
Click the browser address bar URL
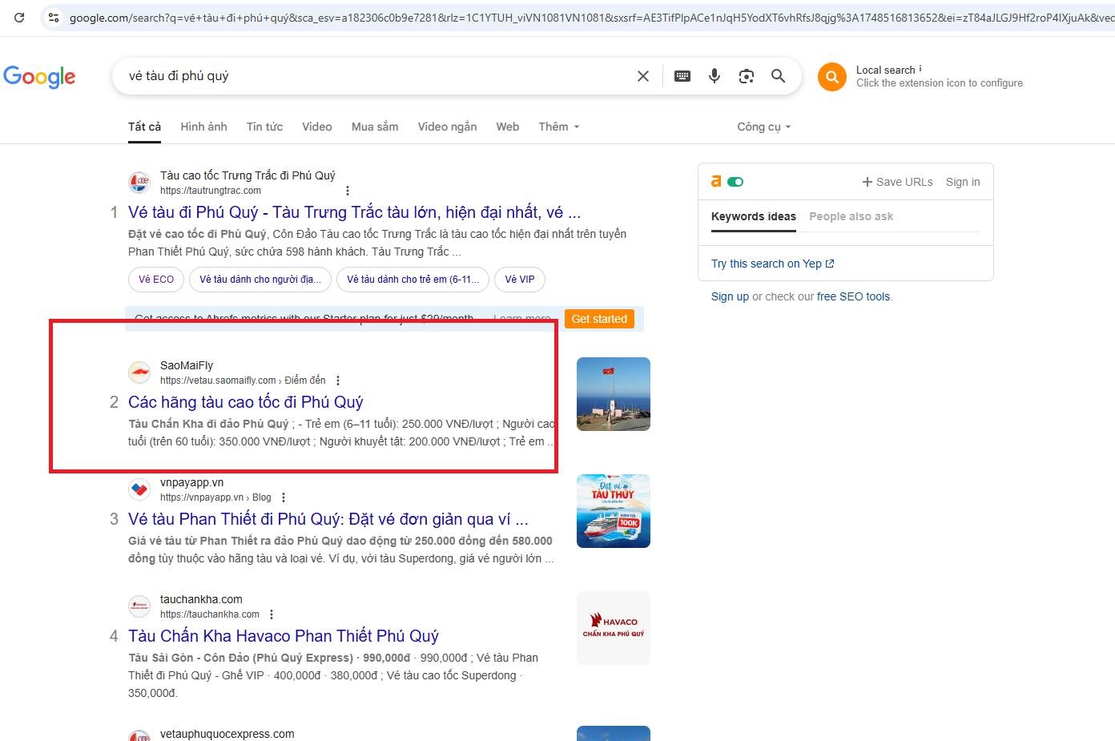click(x=591, y=18)
